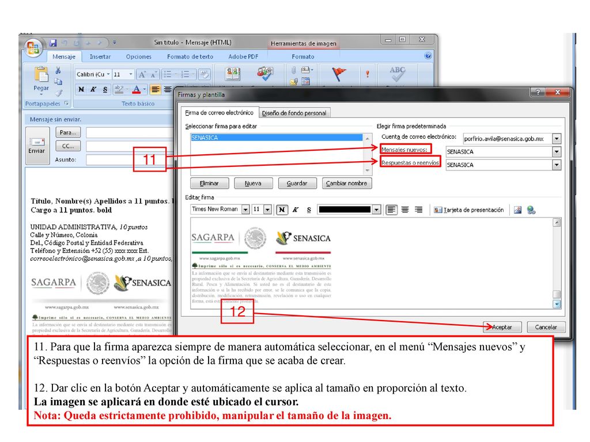Click the Guardar signature button
This screenshot has width=590, height=442.
(297, 184)
